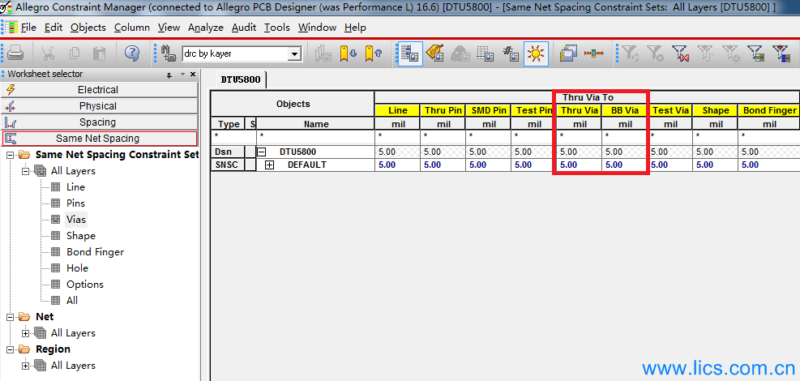Collapse All Layers under Constraint Set

(26, 171)
